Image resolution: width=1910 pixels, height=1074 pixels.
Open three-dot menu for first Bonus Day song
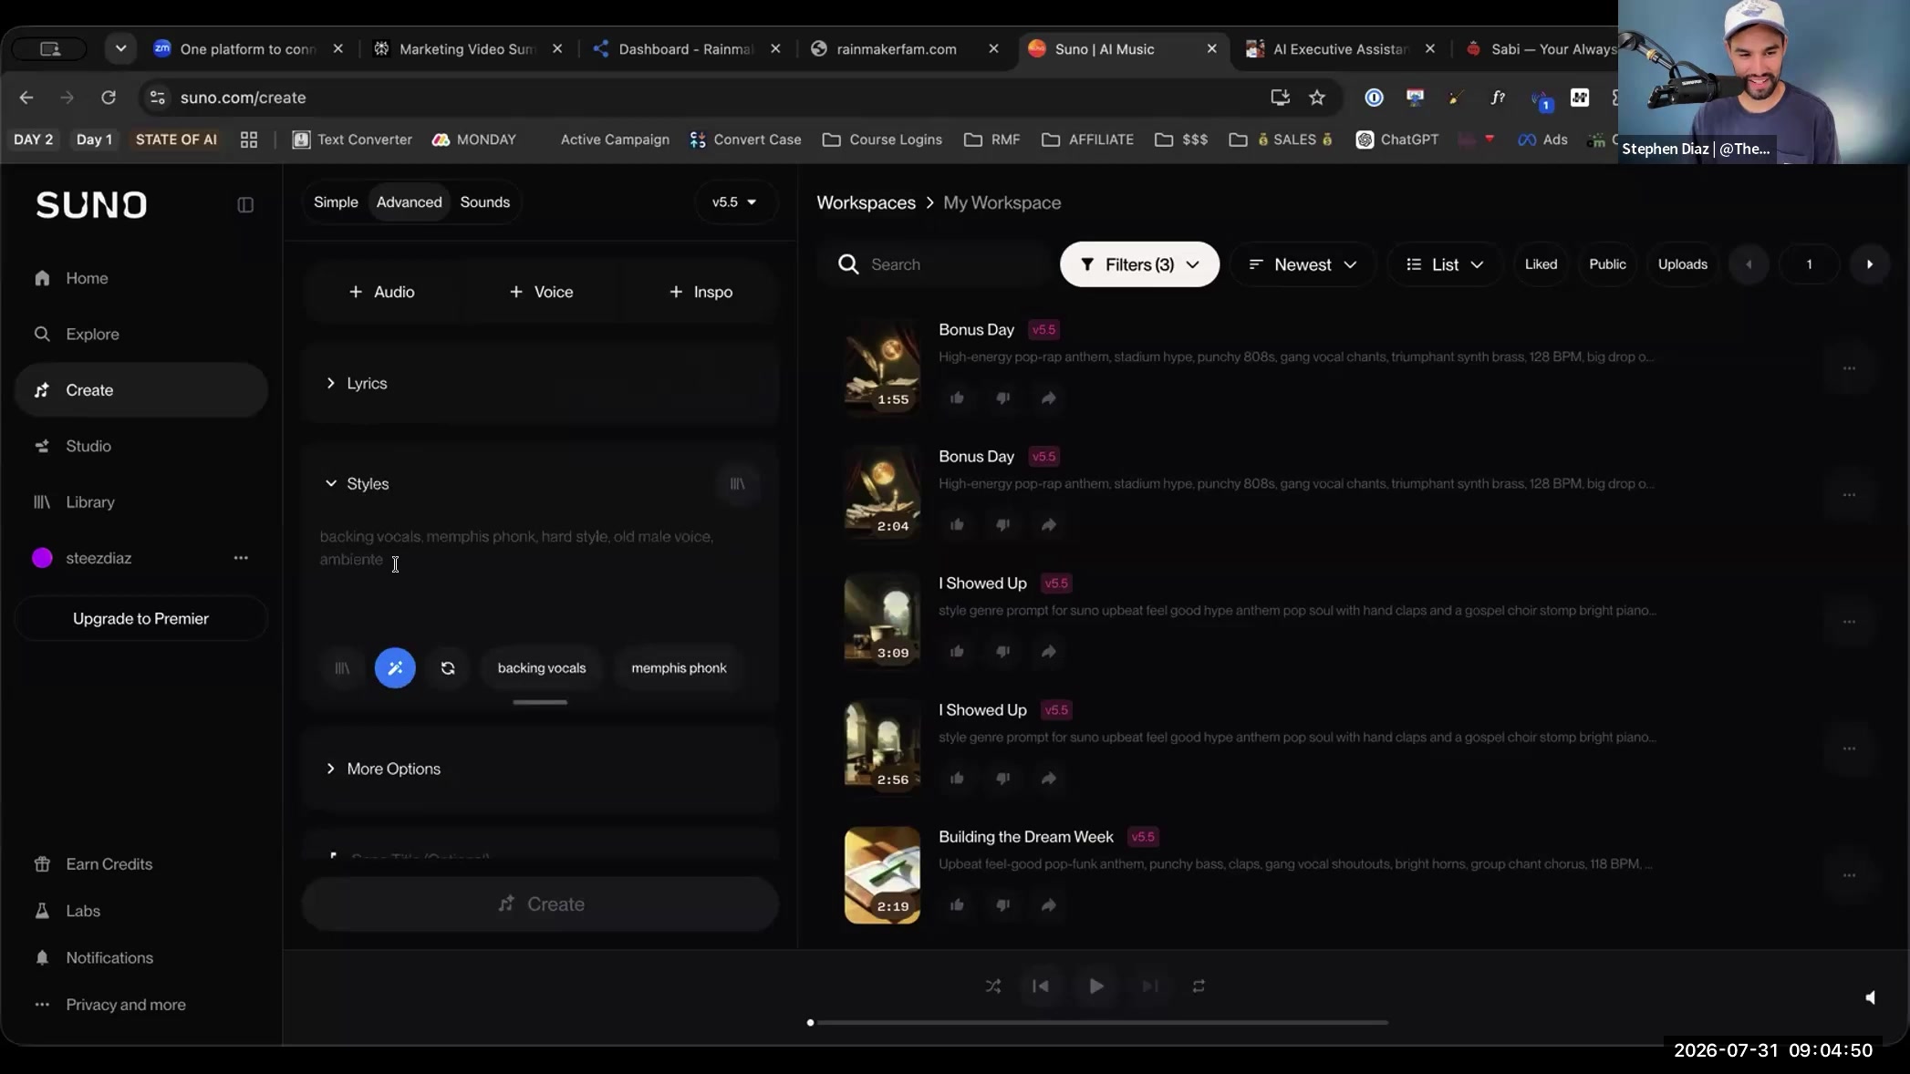[1849, 368]
